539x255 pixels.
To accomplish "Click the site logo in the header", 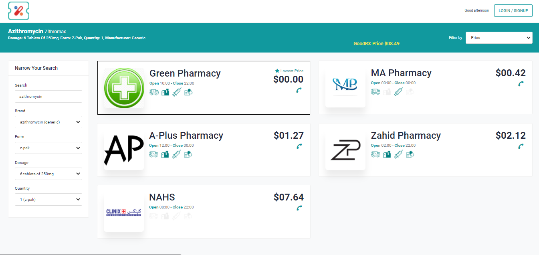I will pyautogui.click(x=18, y=11).
